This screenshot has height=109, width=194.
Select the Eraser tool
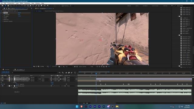pos(42,6)
